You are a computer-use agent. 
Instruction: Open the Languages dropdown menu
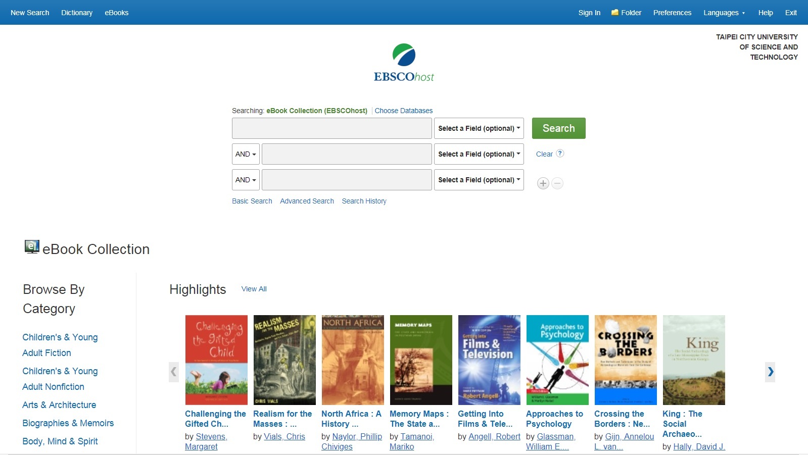[724, 13]
